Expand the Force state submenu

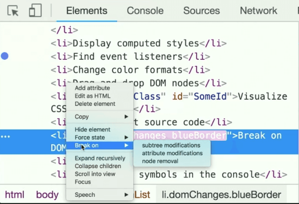point(126,137)
